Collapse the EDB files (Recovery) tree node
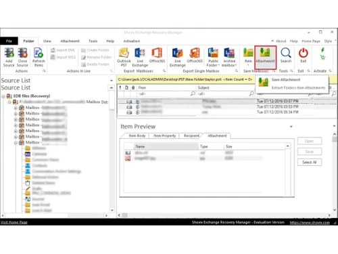338x254 pixels. tap(3, 96)
